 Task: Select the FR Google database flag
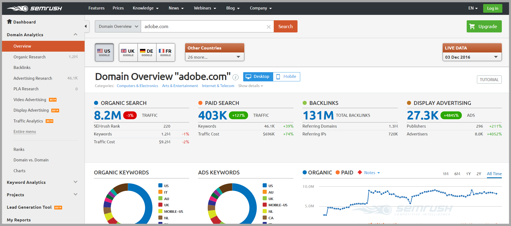click(x=166, y=52)
